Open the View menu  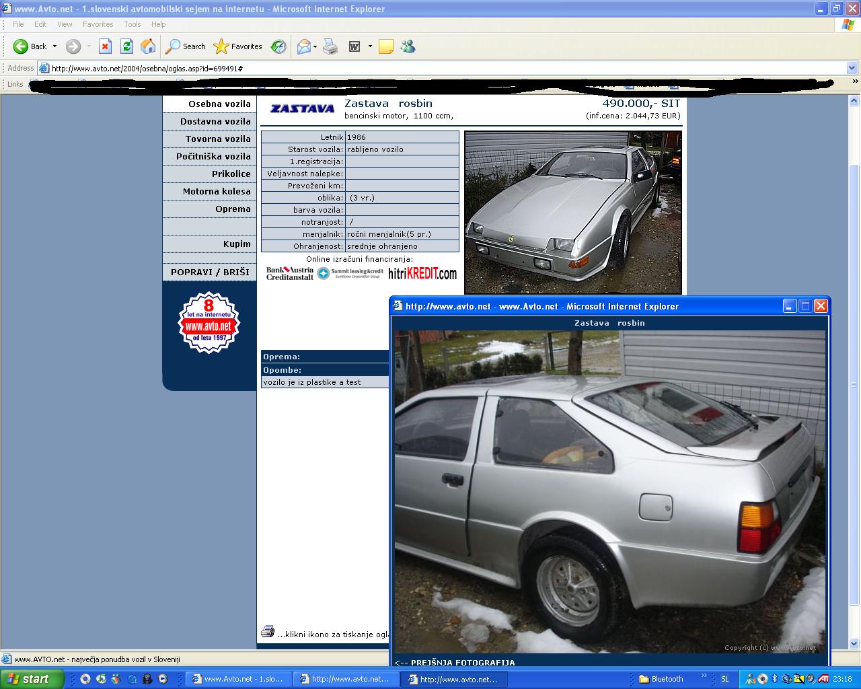click(x=65, y=24)
